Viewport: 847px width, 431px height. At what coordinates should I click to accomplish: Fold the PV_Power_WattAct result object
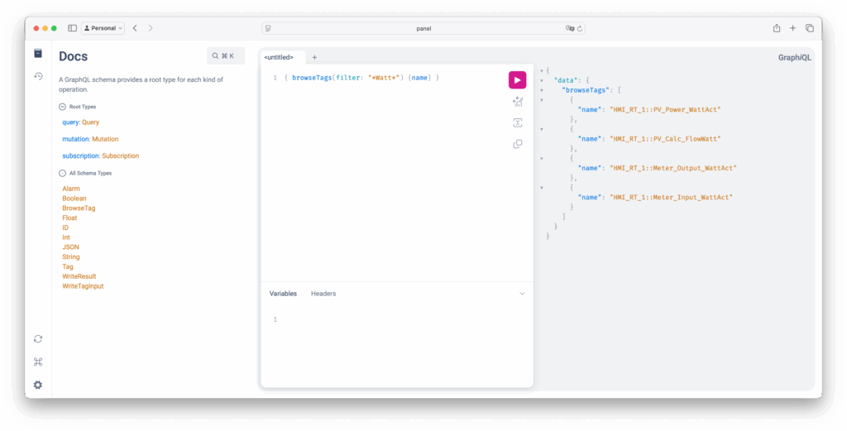point(542,100)
